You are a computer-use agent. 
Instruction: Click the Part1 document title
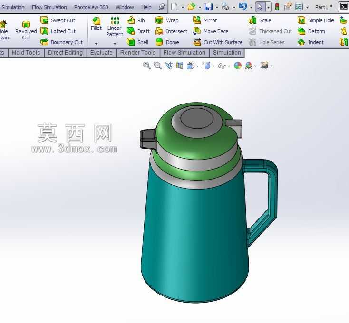pos(324,7)
